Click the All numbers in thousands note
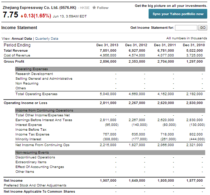 [x=187, y=38]
